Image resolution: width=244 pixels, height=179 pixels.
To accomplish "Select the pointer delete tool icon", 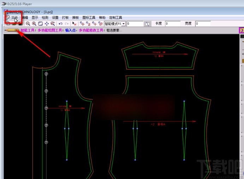I will [x=74, y=24].
